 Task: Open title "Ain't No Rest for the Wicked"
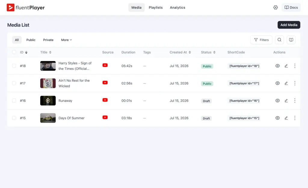[74, 83]
